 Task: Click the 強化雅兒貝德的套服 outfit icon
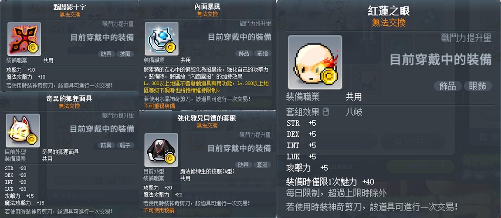[x=161, y=150]
